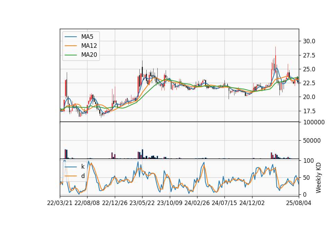Viewport: 332px width, 239px height.
Task: Click the KD axis 0 label
Action: pyautogui.click(x=305, y=194)
